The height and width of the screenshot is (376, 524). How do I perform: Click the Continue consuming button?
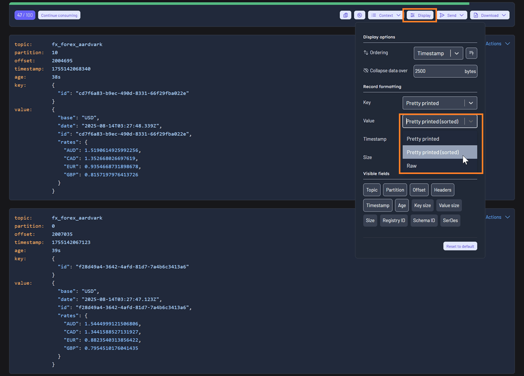click(60, 15)
